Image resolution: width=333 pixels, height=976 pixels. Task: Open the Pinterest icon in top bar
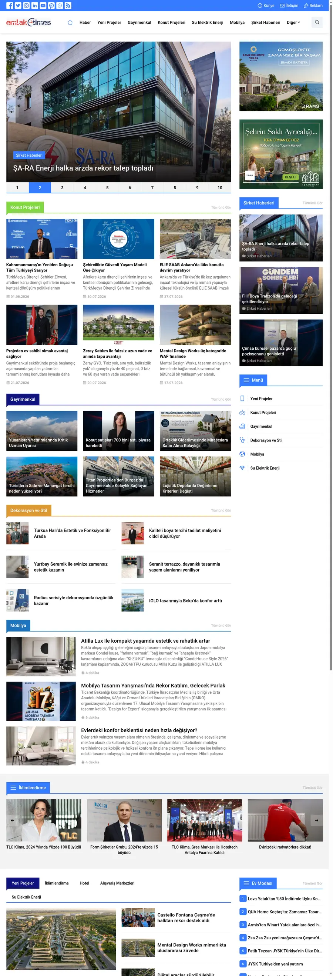coord(51,6)
